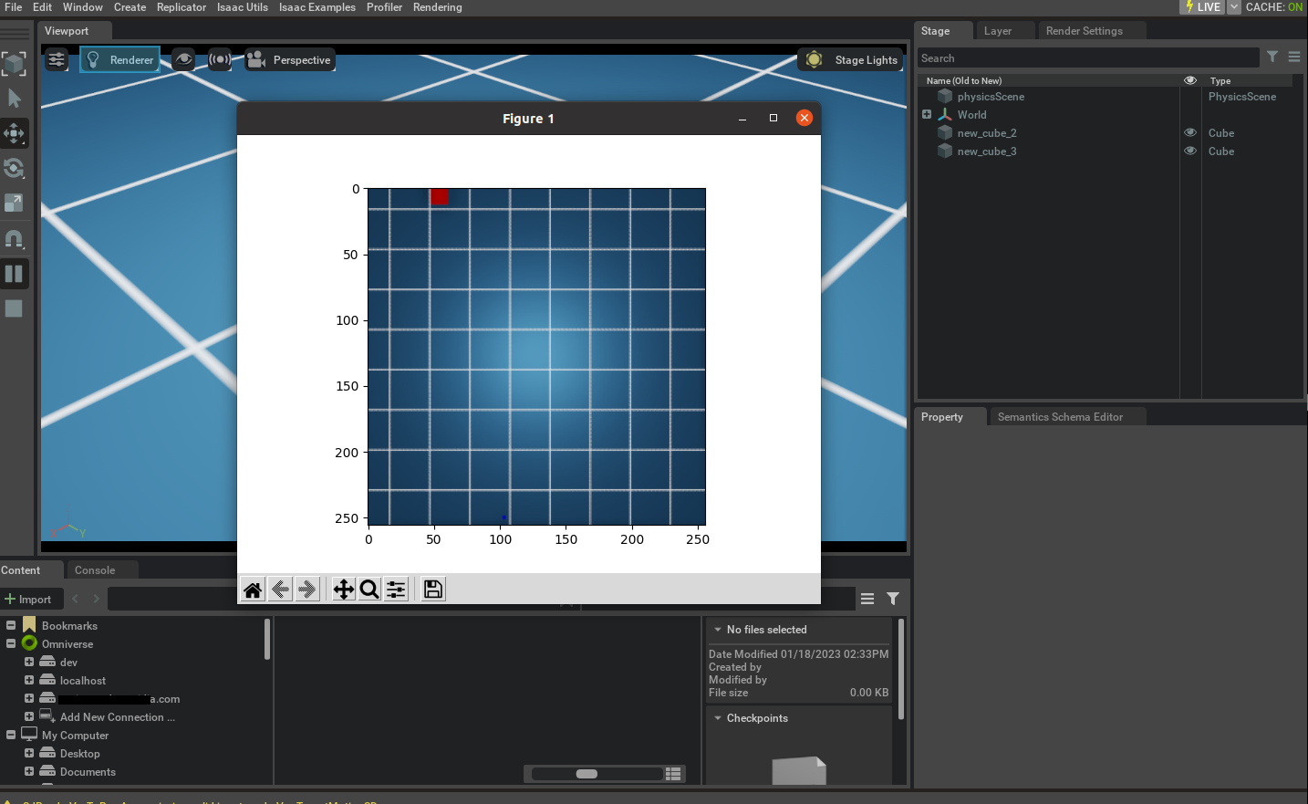1308x804 pixels.
Task: Toggle visibility of new_cube_2
Action: point(1189,131)
